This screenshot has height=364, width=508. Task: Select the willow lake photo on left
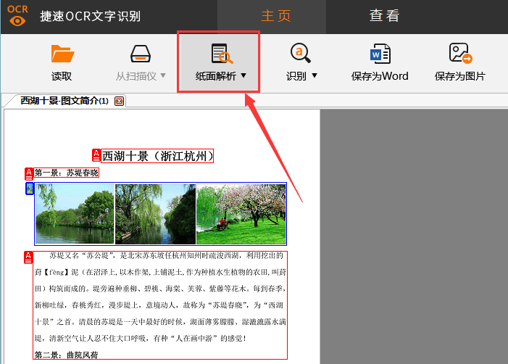(x=75, y=213)
